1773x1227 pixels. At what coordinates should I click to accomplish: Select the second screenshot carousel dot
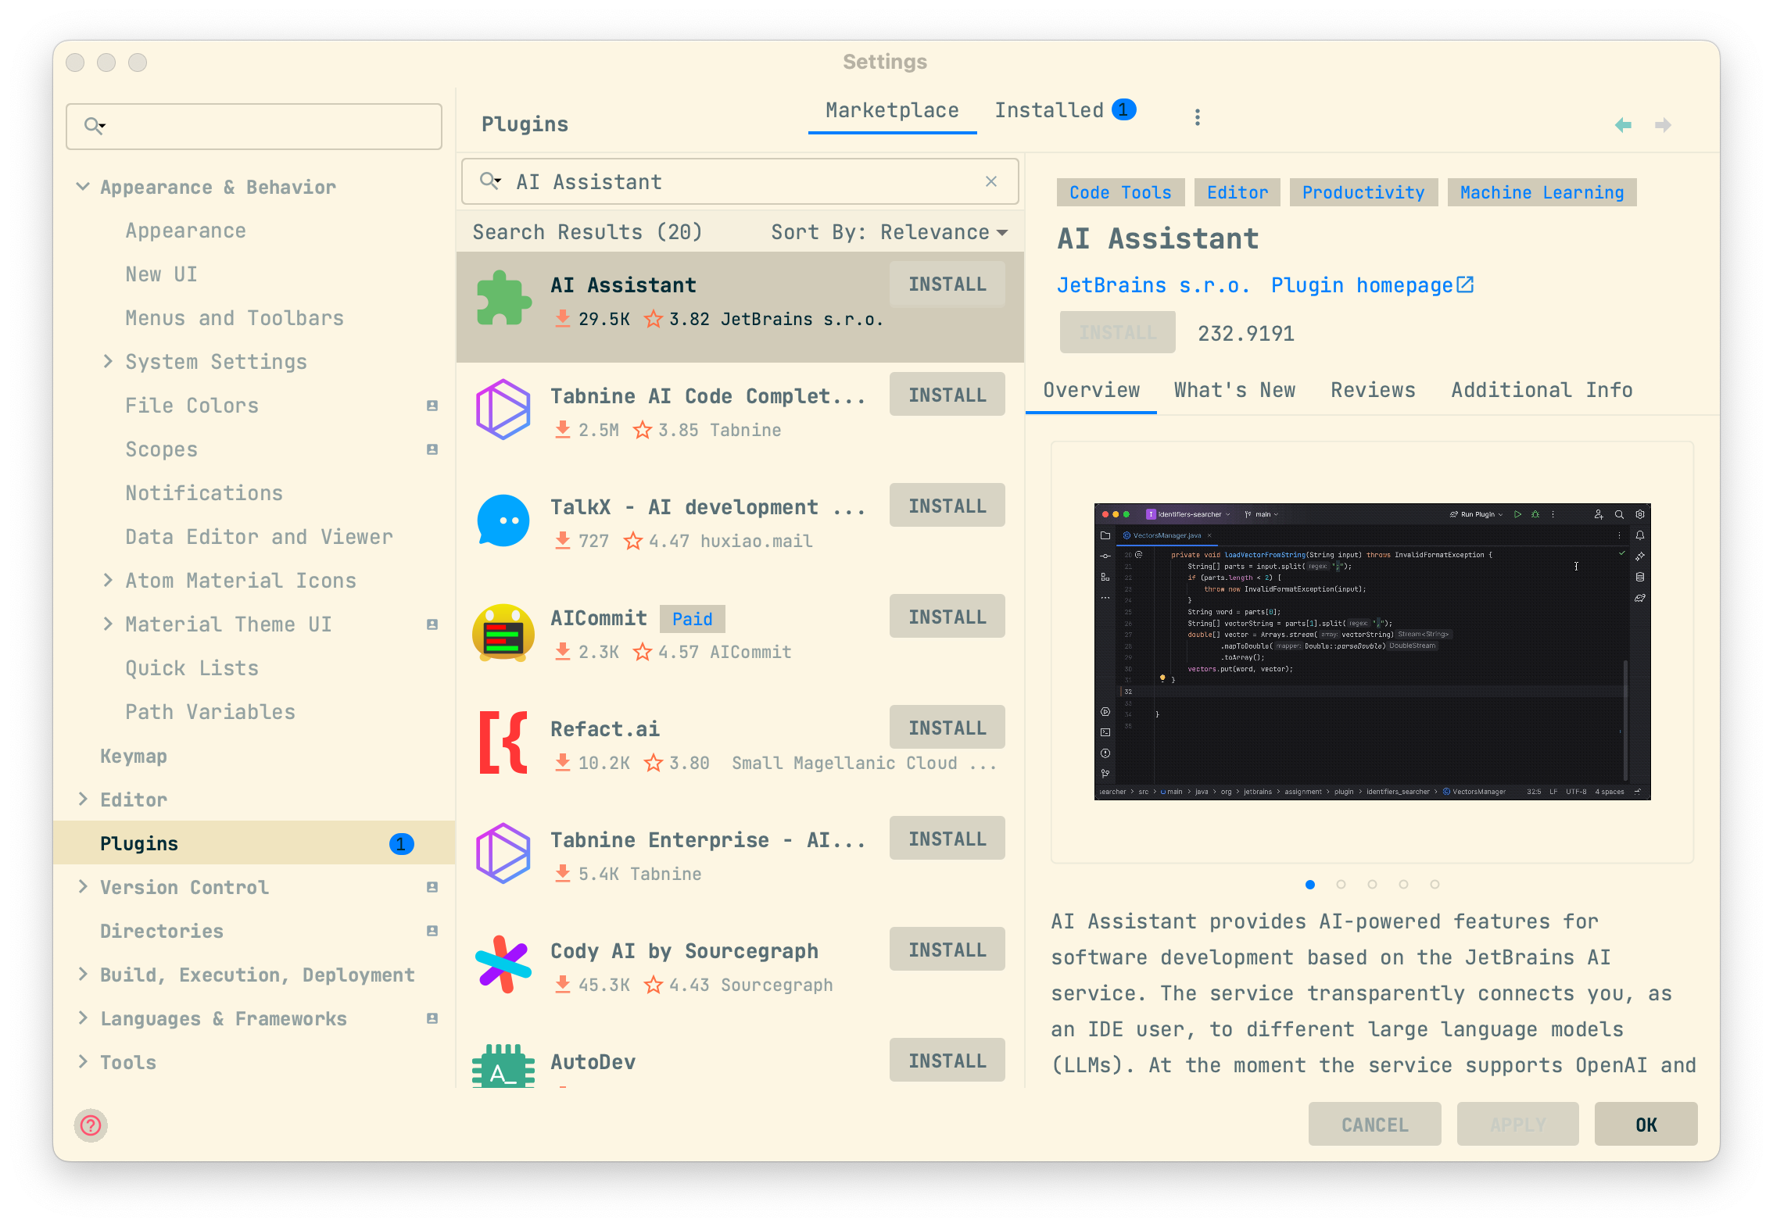pos(1341,885)
